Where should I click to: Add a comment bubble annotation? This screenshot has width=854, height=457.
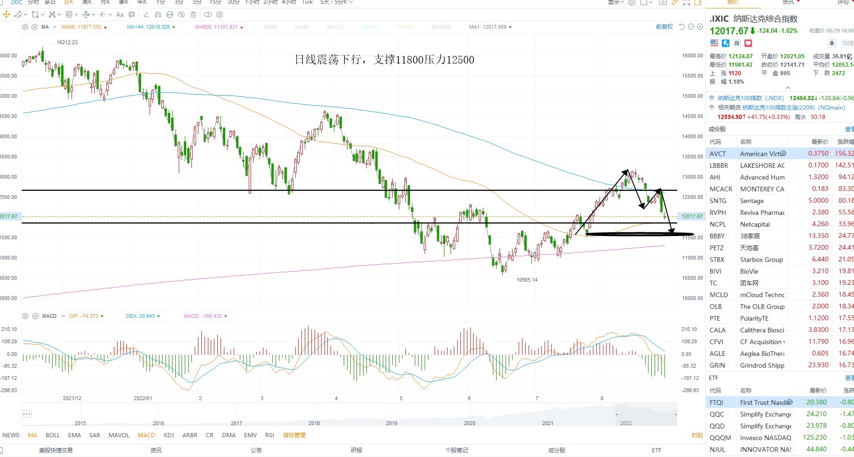[132, 15]
